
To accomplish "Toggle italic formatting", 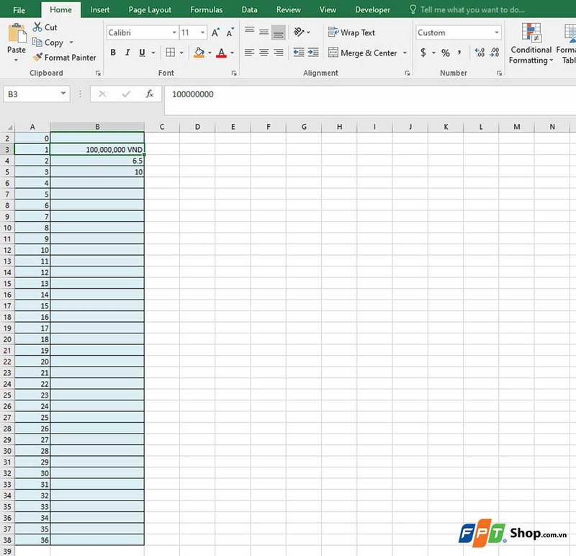I will click(x=127, y=53).
